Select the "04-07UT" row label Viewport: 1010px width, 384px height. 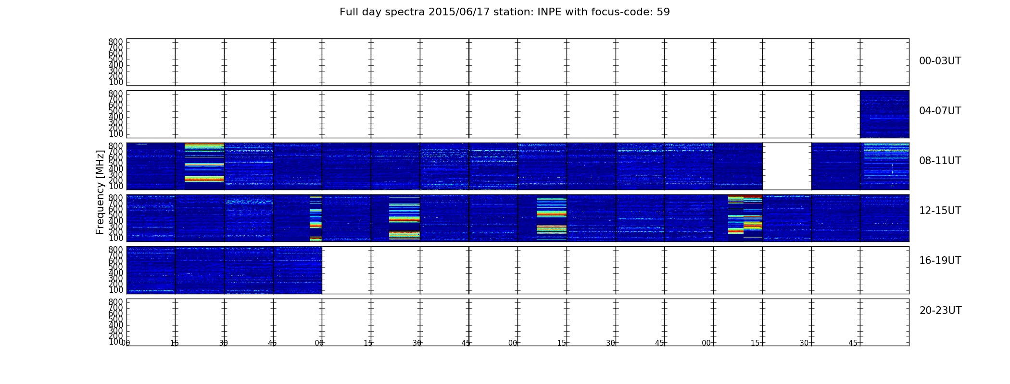tap(940, 111)
